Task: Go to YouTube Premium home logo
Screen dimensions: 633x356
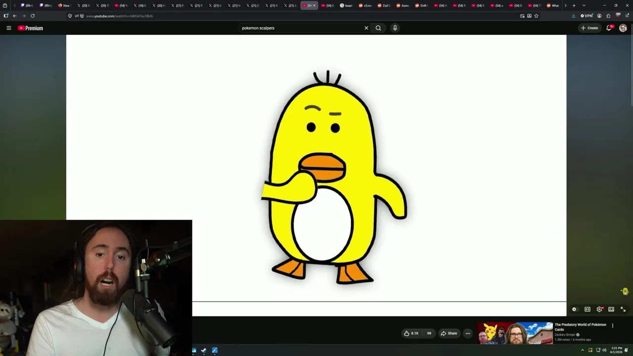Action: (30, 28)
